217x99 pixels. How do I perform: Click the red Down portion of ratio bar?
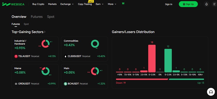pos(142,79)
